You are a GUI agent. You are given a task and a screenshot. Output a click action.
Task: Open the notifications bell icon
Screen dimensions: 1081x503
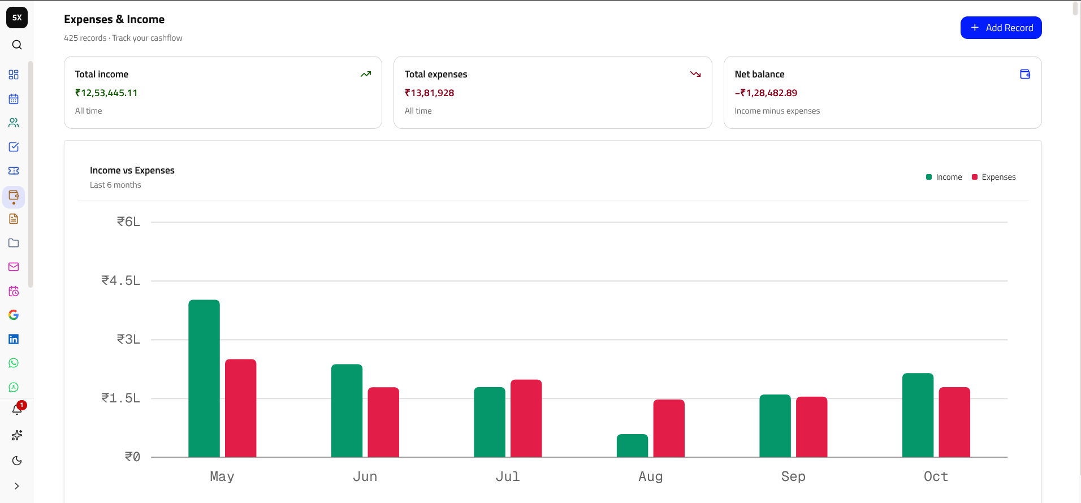(x=17, y=410)
